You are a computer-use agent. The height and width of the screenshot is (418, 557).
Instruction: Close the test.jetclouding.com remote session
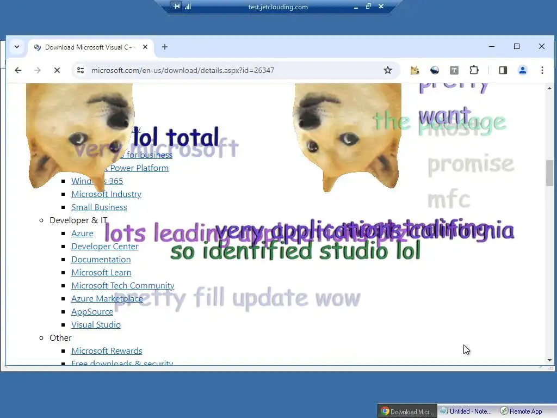pos(381,7)
